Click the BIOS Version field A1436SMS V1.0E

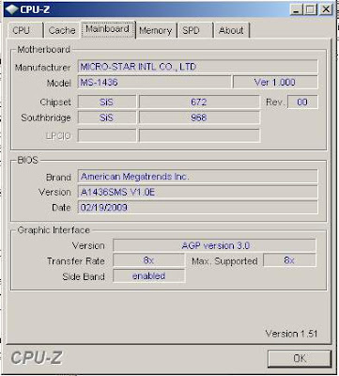[x=197, y=192]
